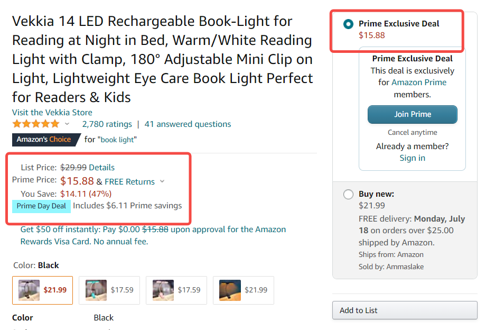Screen dimensions: 495x330
Task: Select the Buy new radio option
Action: [348, 194]
